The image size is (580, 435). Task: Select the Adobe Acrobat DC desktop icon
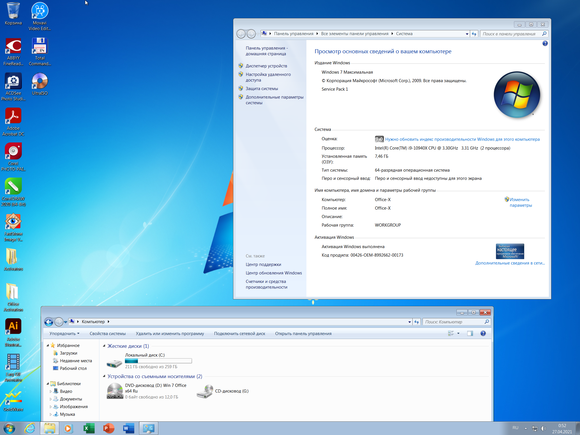(13, 122)
